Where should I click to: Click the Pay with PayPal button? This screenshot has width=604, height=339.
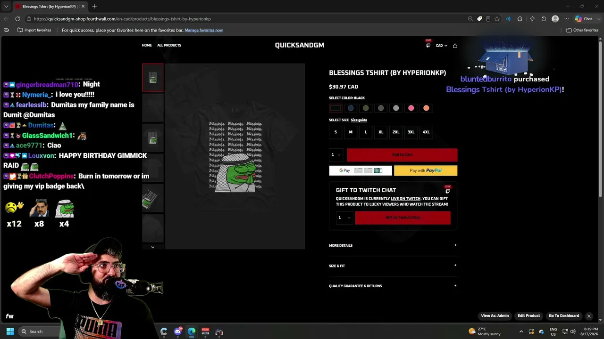426,170
